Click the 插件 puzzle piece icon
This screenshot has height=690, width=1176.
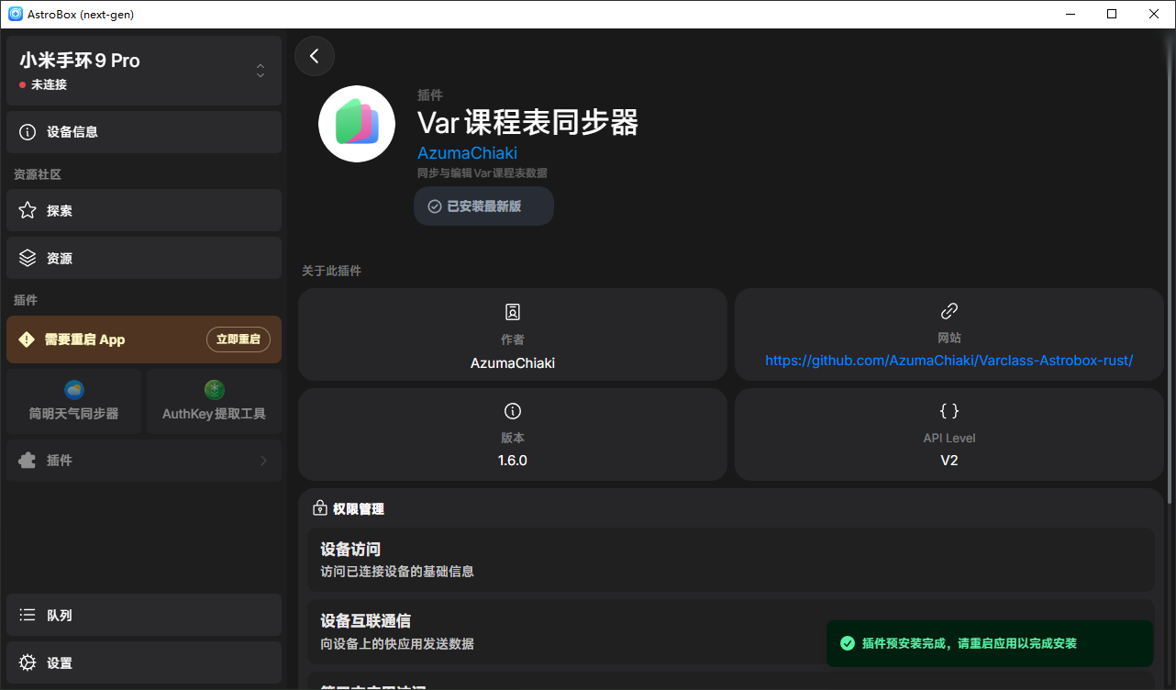28,461
